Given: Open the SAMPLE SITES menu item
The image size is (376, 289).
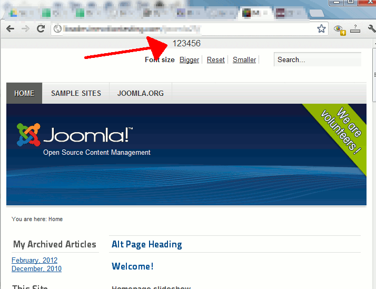Looking at the screenshot, I should (76, 93).
